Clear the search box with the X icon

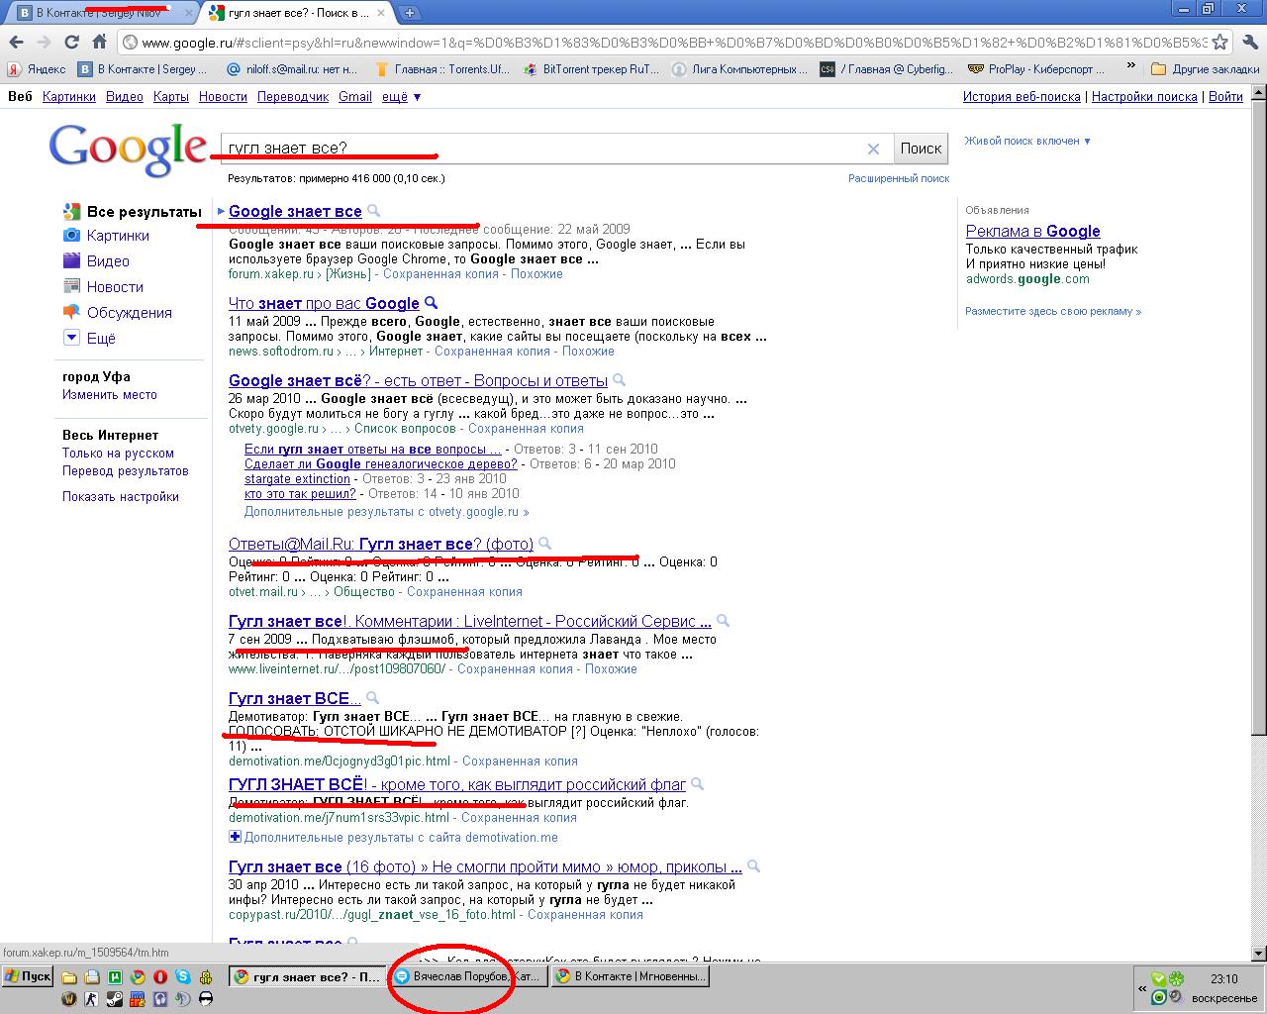click(873, 149)
